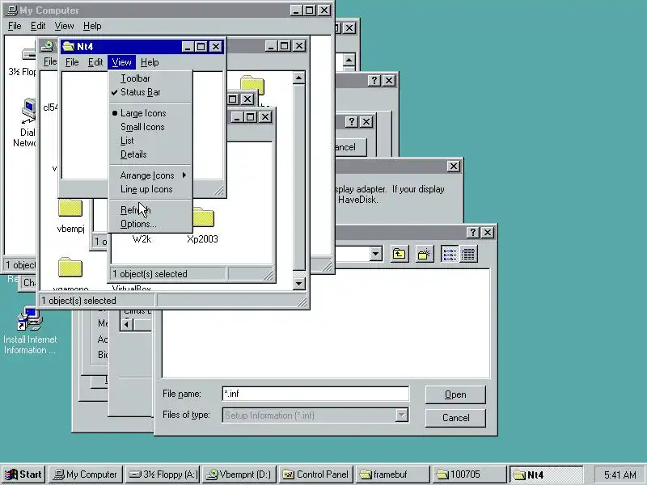Click the Open button in dialog

click(455, 394)
